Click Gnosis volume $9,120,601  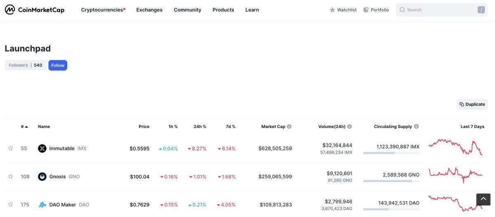point(339,173)
